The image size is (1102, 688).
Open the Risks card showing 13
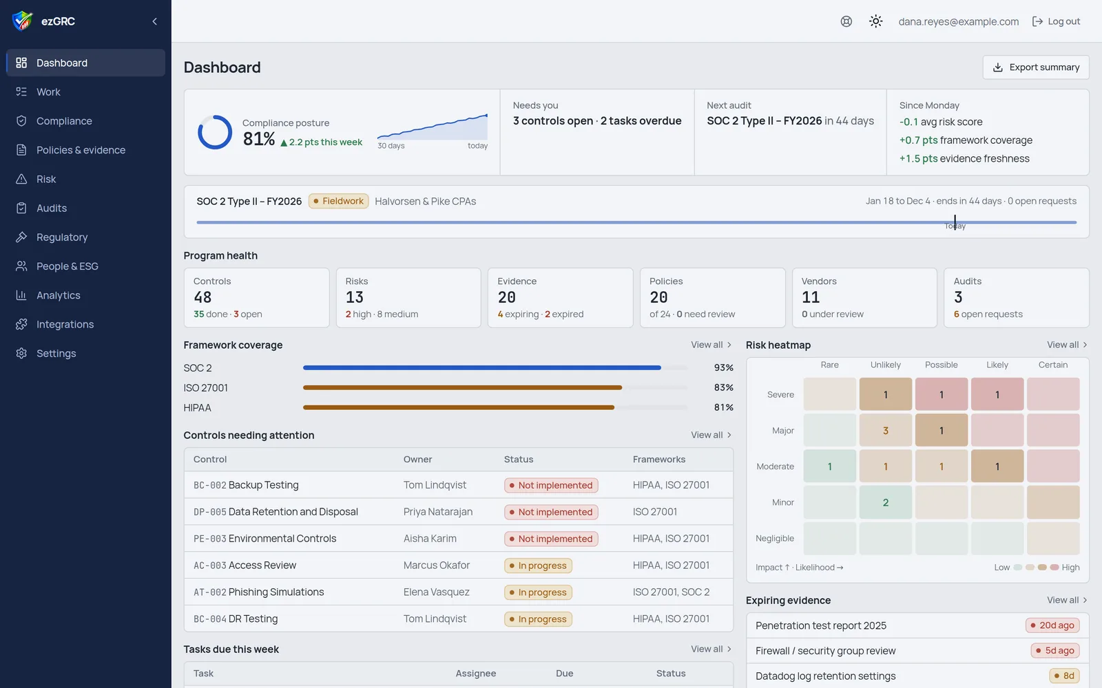(x=408, y=298)
